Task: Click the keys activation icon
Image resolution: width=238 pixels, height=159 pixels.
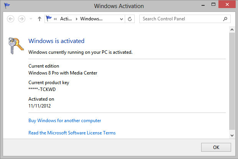Action: (x=16, y=46)
